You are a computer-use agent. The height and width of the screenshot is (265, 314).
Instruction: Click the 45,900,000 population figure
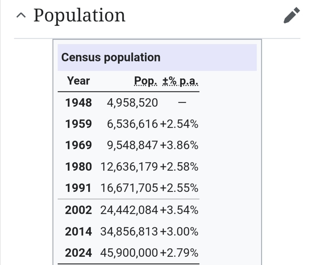pos(129,253)
